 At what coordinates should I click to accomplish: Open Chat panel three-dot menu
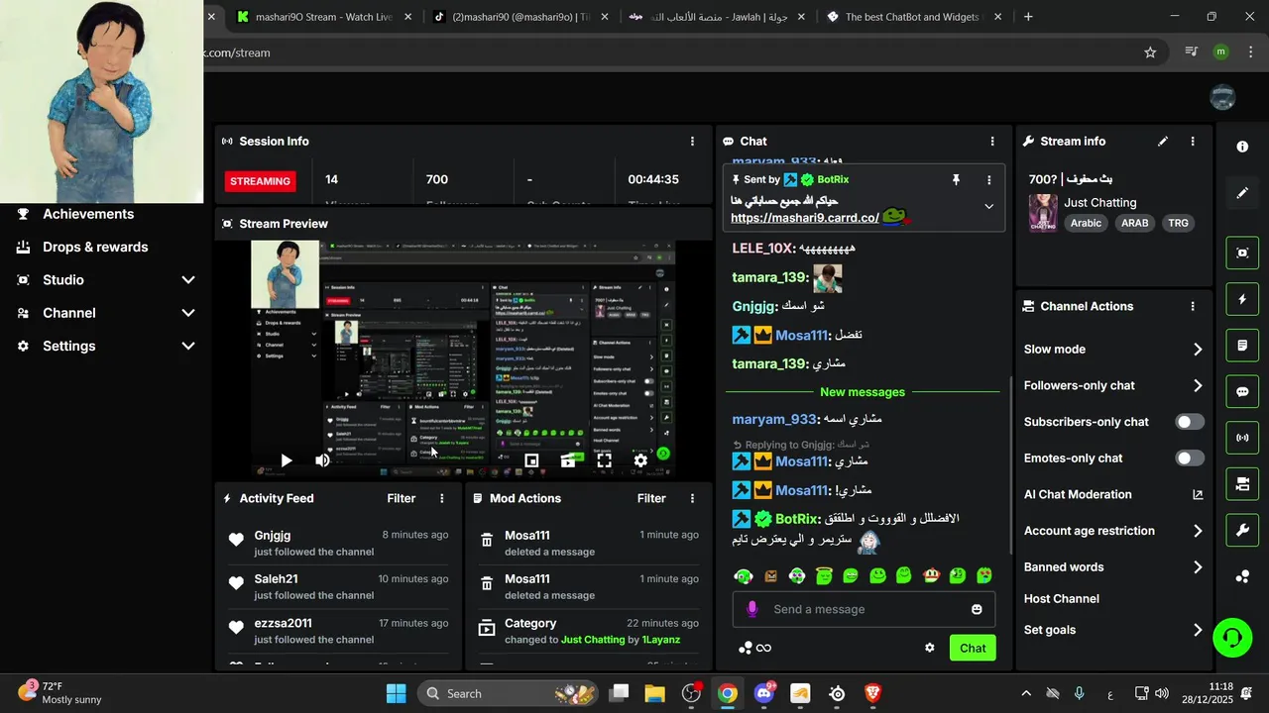(992, 142)
